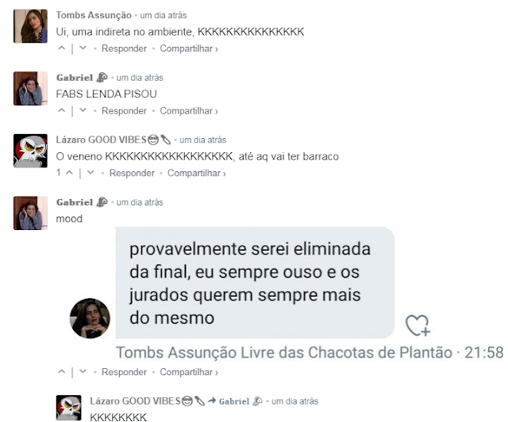The width and height of the screenshot is (508, 422).
Task: Open Tombs Assunção's profile name
Action: (x=94, y=15)
